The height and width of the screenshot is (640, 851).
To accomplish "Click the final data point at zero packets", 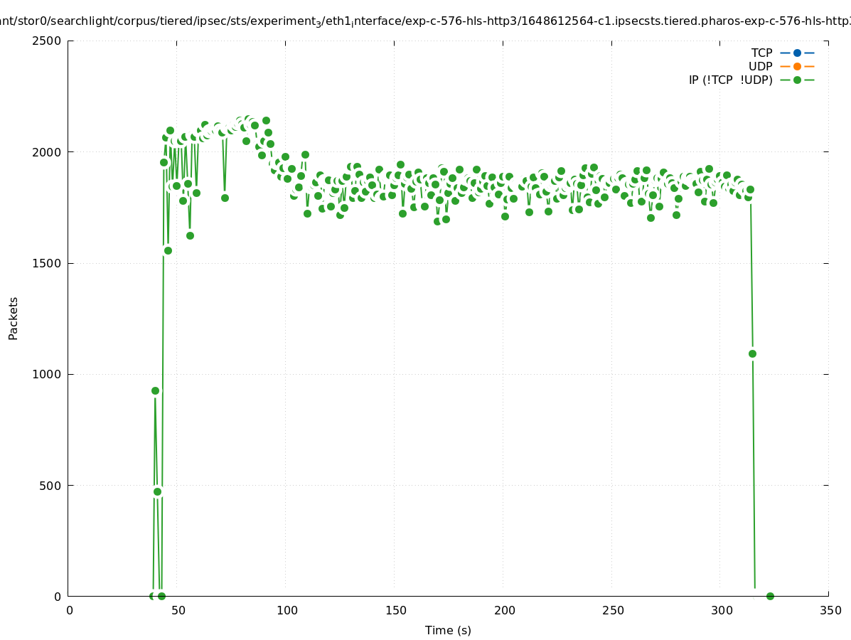I will [x=770, y=596].
